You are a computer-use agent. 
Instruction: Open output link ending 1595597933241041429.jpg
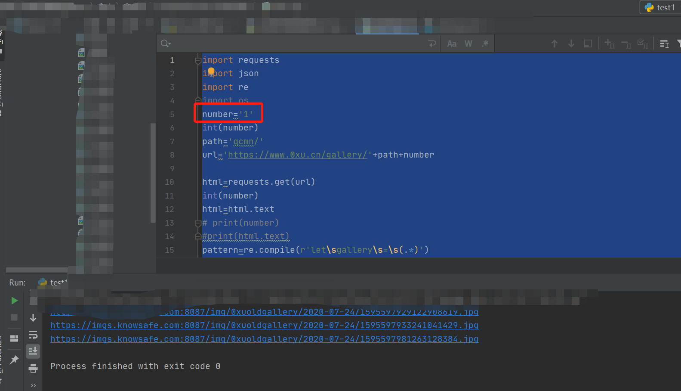[x=264, y=326]
